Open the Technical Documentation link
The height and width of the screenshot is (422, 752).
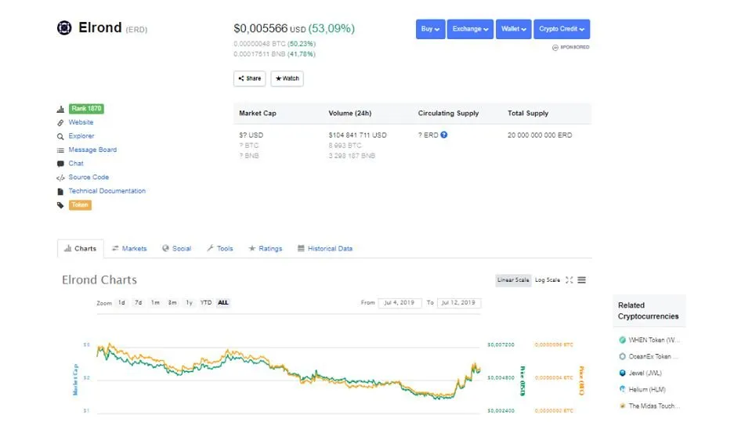107,191
